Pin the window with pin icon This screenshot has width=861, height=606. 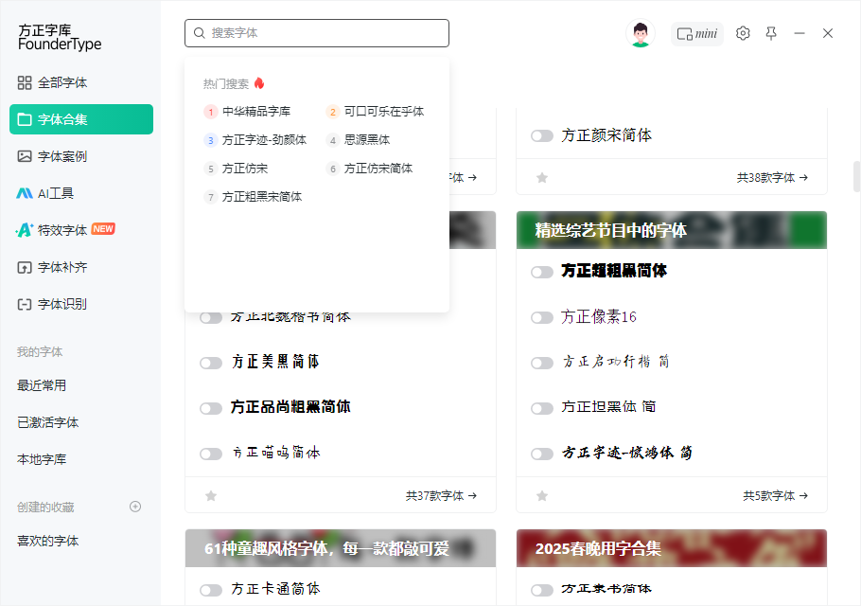[x=771, y=33]
